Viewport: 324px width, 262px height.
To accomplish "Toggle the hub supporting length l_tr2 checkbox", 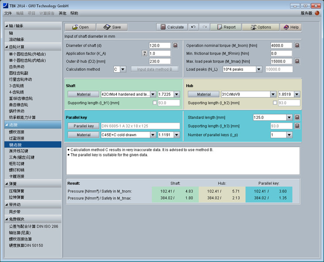I will click(x=275, y=103).
